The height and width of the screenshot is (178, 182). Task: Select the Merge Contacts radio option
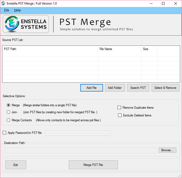pos(9,120)
